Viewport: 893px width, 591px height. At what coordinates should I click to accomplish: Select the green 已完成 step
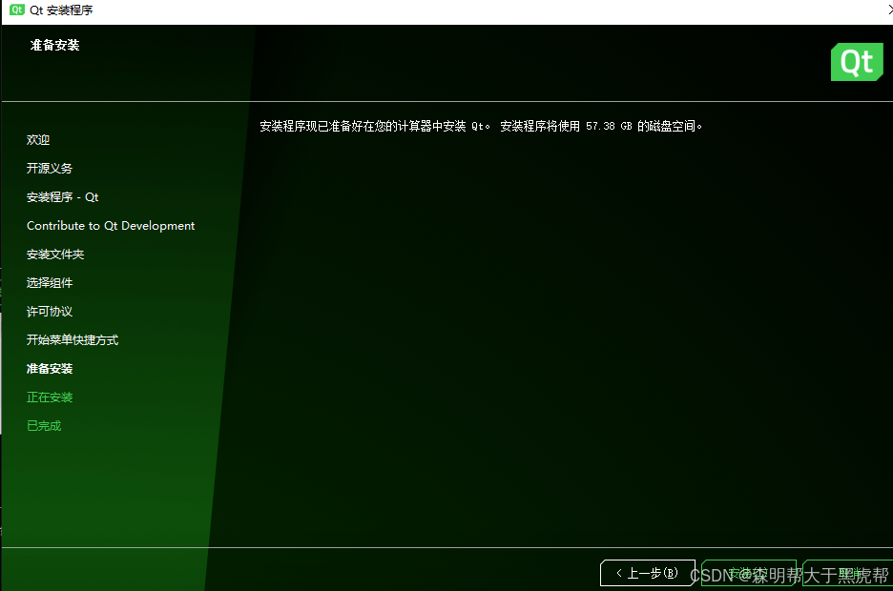coord(44,425)
